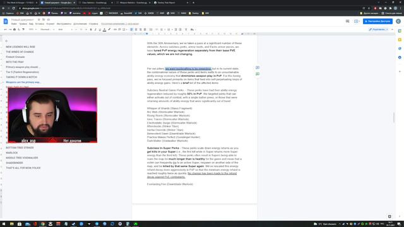Open line spacing options
This screenshot has height=227, width=404.
click(x=151, y=30)
